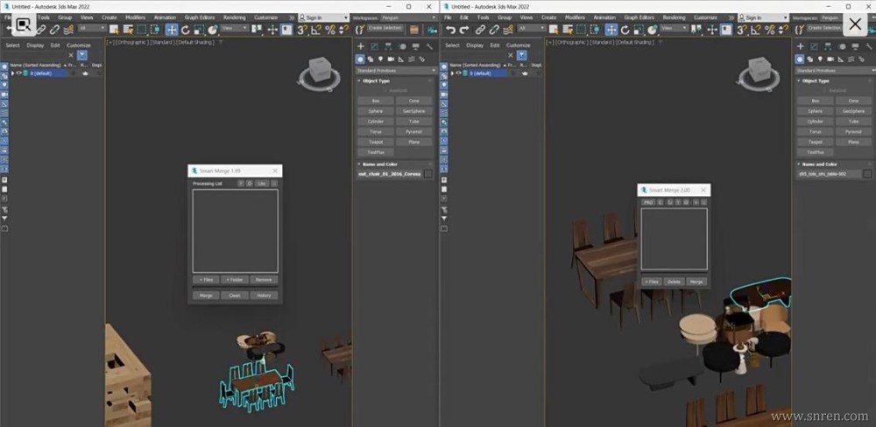Viewport: 876px width, 427px height.
Task: Click the Undo arrow in right window
Action: click(450, 30)
